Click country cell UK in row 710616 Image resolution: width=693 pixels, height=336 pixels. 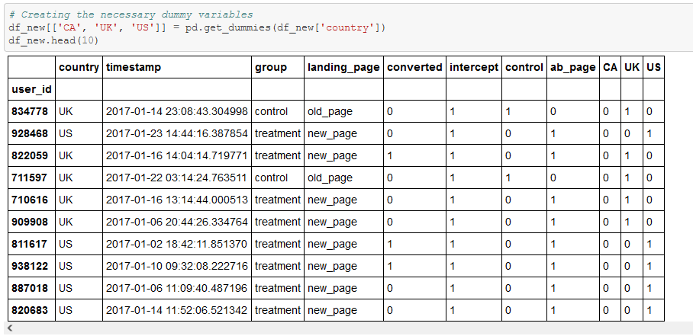point(66,200)
